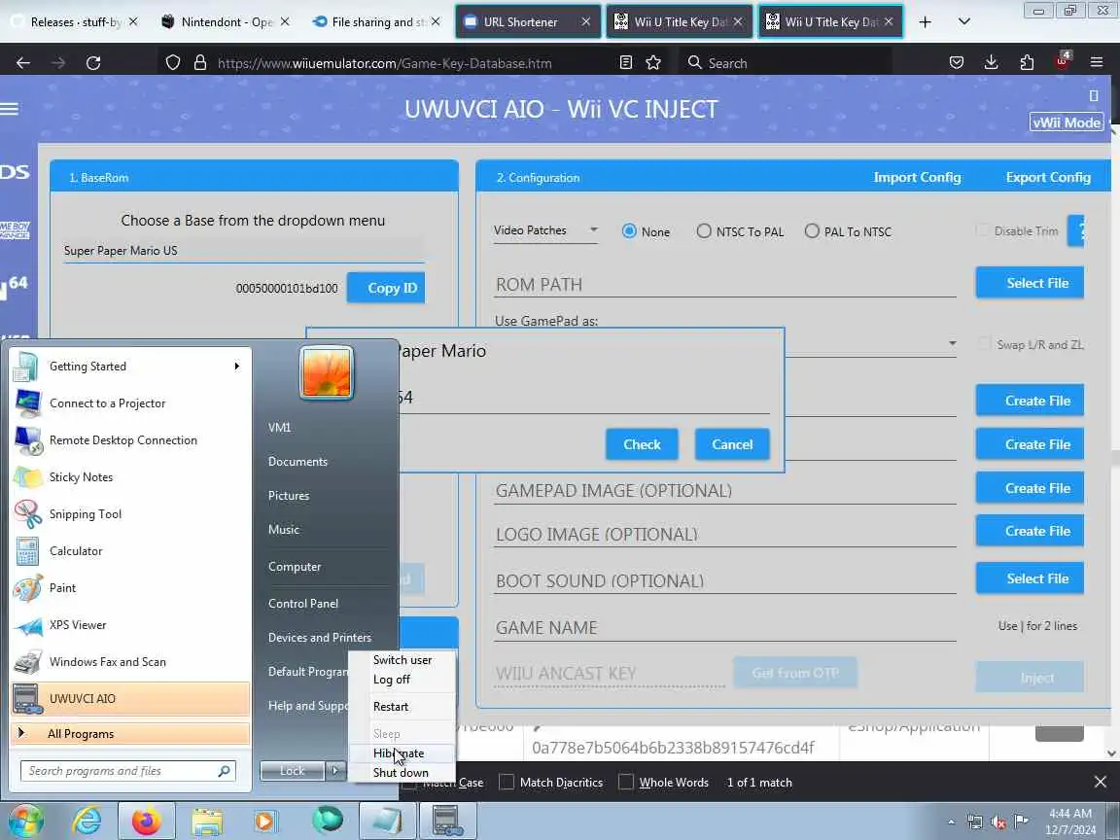Toggle Swap L/R and ZL checkbox
Image resolution: width=1120 pixels, height=840 pixels.
pyautogui.click(x=984, y=343)
